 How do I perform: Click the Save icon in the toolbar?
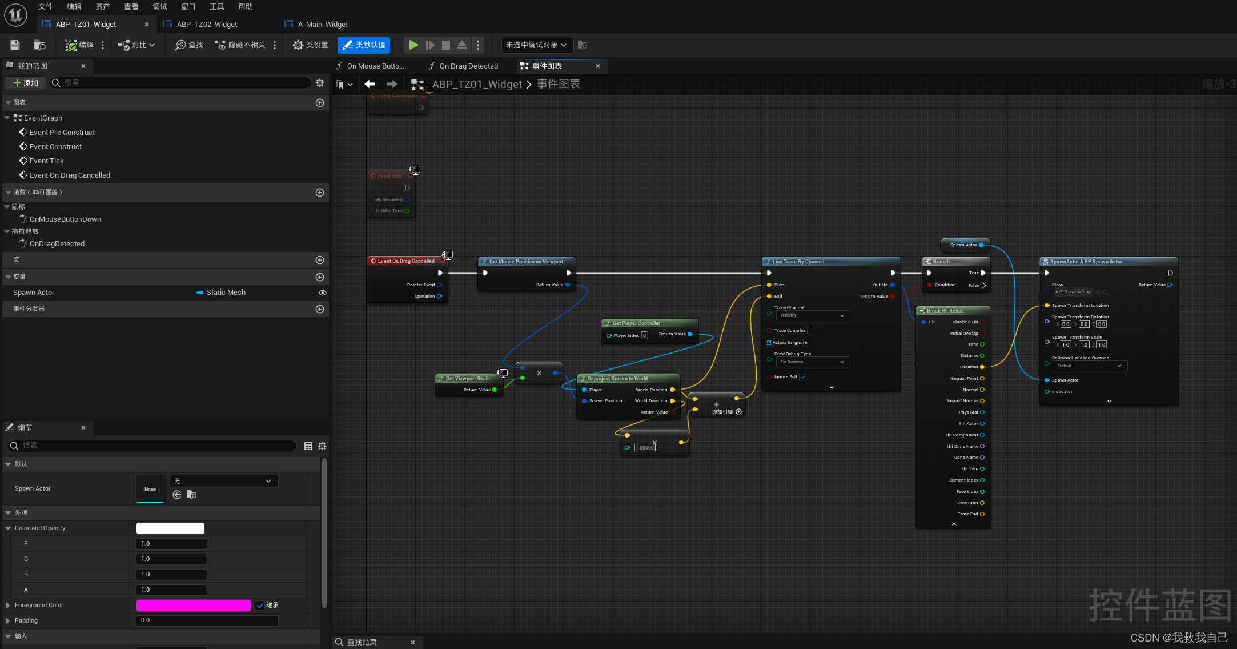[x=15, y=45]
